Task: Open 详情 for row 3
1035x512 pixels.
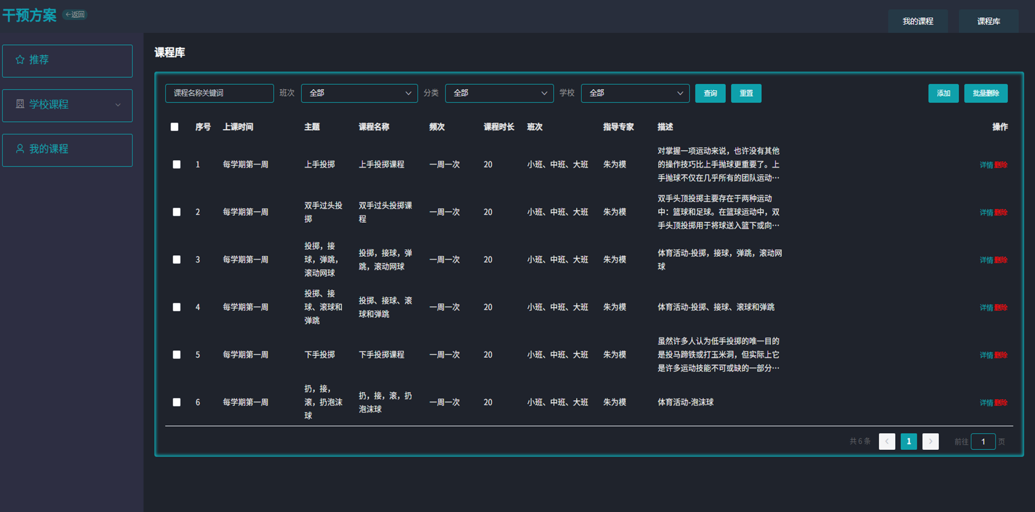Action: pyautogui.click(x=986, y=260)
